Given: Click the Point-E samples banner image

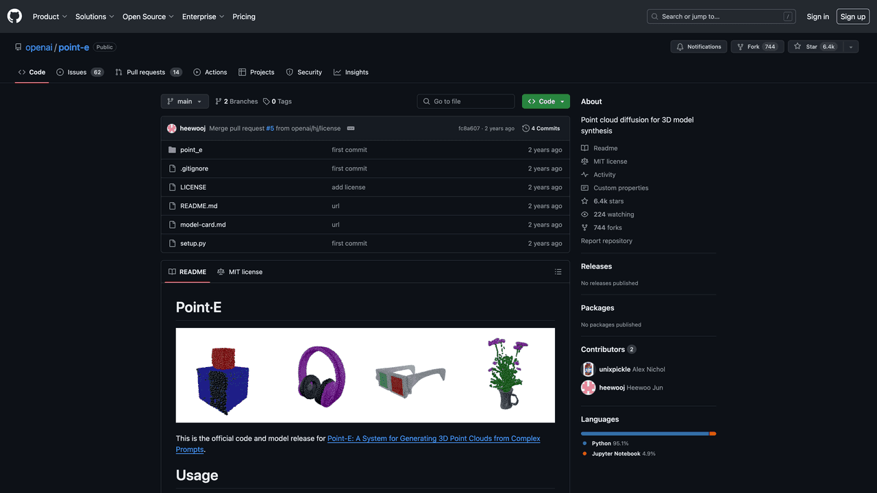Looking at the screenshot, I should pyautogui.click(x=365, y=375).
